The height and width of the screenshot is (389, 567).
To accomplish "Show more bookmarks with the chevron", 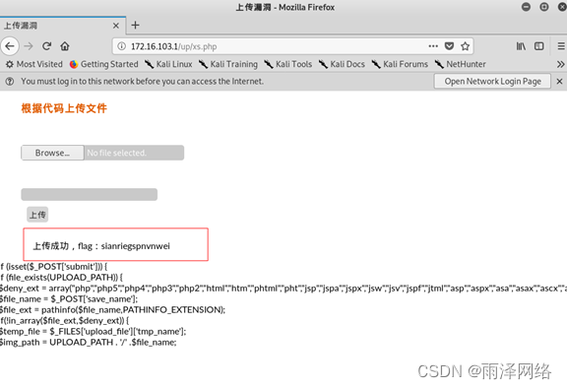I will pyautogui.click(x=560, y=64).
